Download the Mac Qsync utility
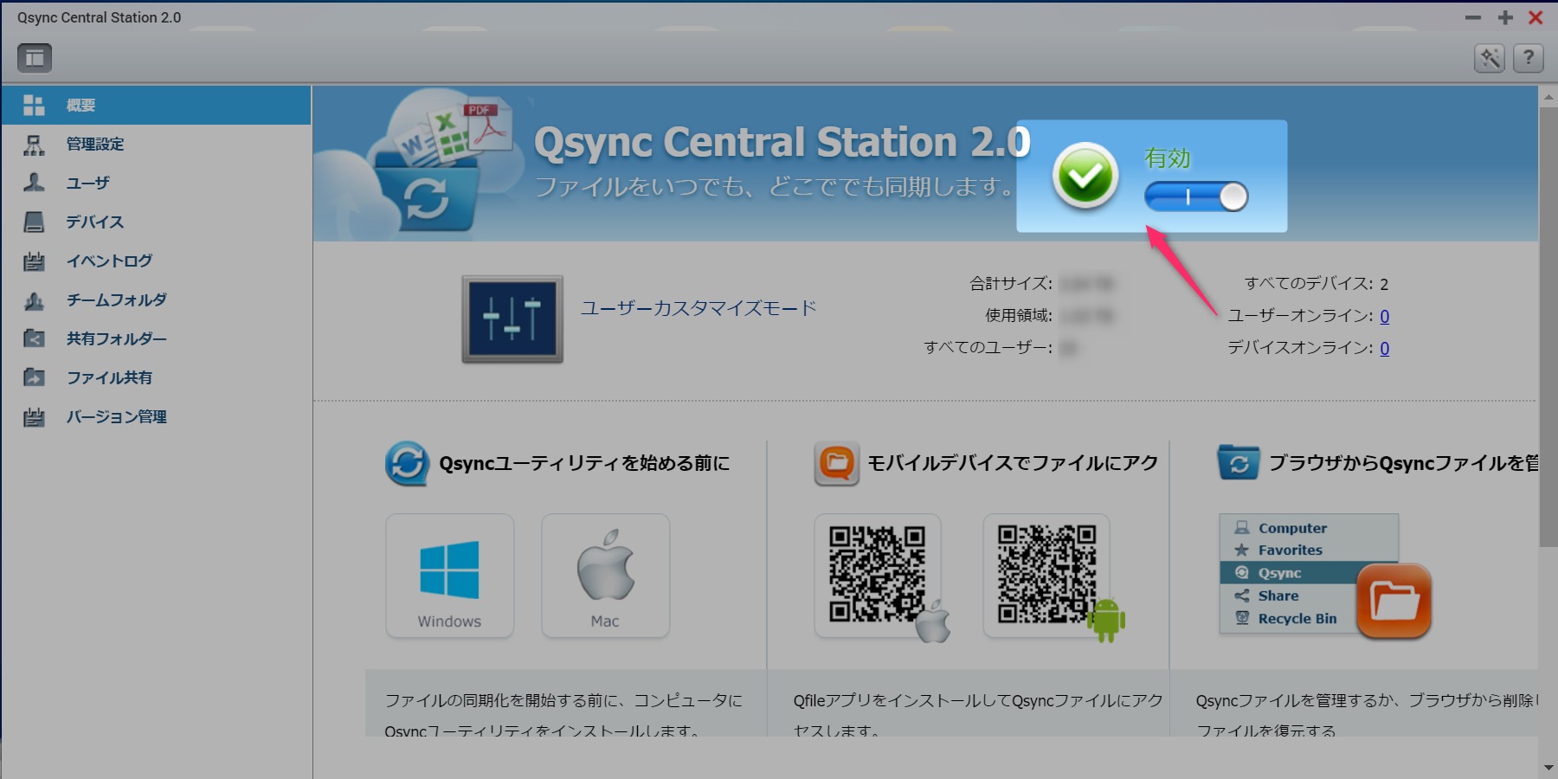Viewport: 1558px width, 779px height. tap(606, 576)
